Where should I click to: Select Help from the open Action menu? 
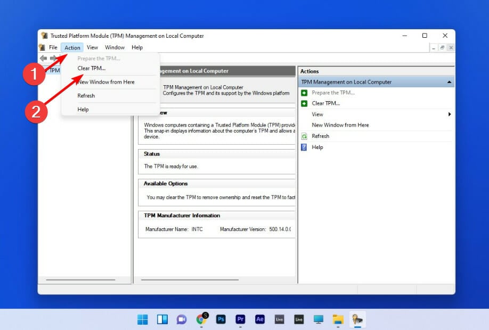pos(83,109)
